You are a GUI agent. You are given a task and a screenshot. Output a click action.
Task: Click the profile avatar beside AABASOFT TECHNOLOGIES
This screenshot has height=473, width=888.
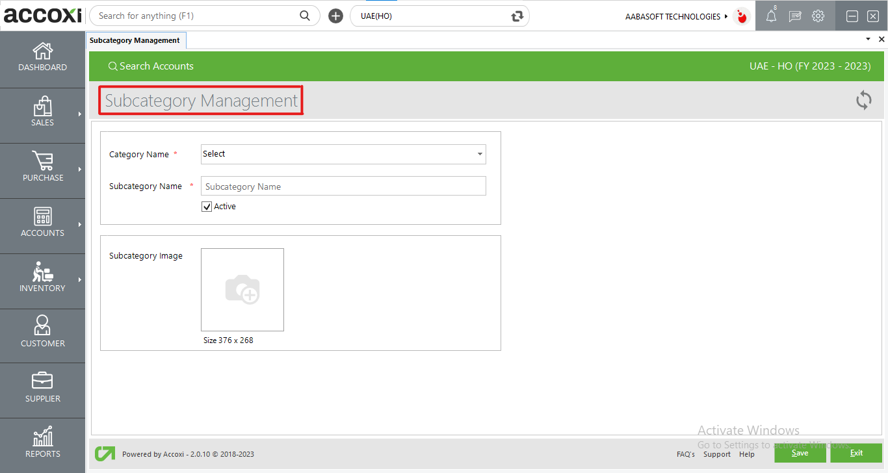click(741, 16)
